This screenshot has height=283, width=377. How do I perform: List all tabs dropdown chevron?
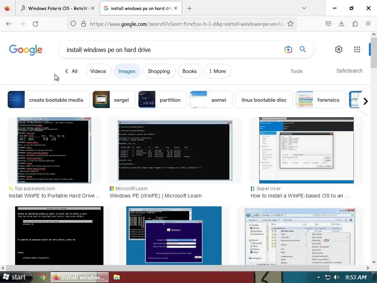coord(304,8)
